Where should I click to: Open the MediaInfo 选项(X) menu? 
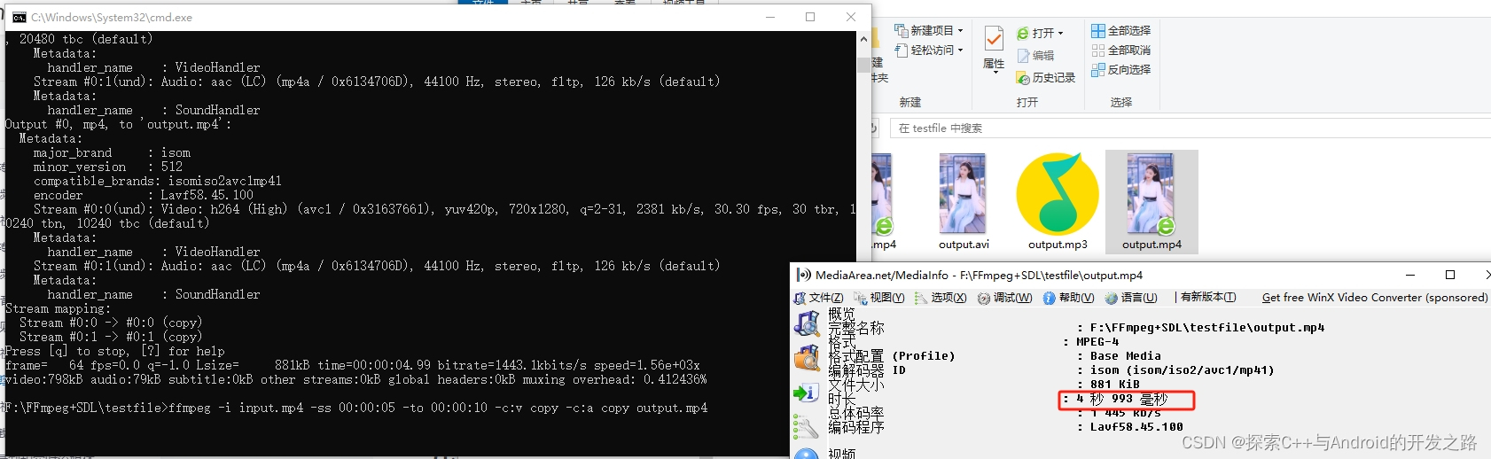tap(941, 298)
